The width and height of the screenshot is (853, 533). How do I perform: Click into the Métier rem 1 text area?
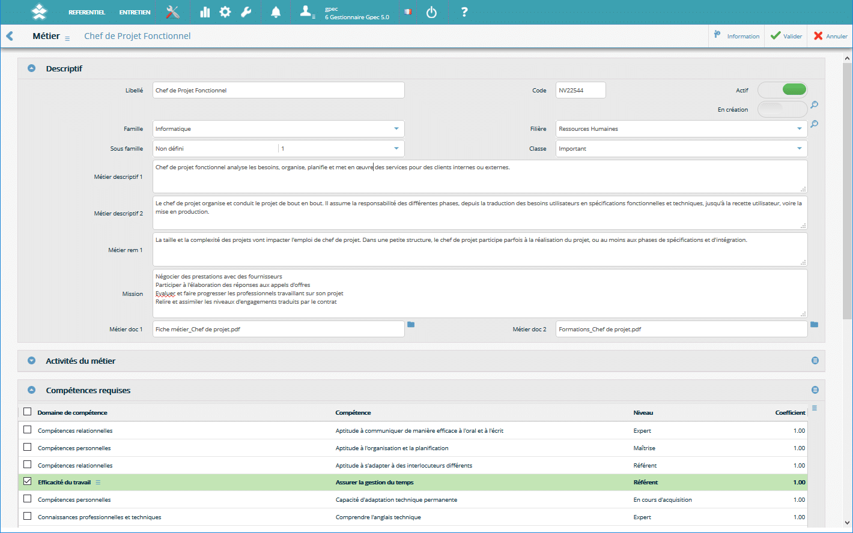(x=480, y=250)
